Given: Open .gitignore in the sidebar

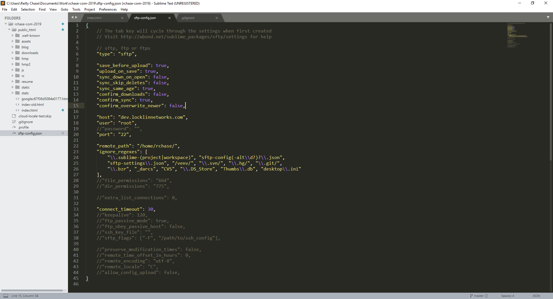Looking at the screenshot, I should tap(25, 122).
